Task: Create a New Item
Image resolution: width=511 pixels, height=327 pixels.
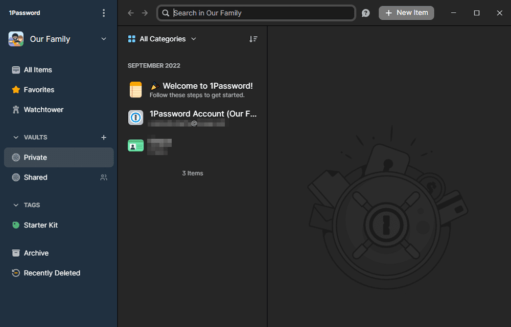Action: tap(406, 13)
